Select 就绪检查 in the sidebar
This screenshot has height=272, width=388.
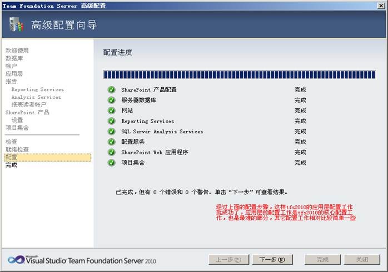[x=17, y=149]
